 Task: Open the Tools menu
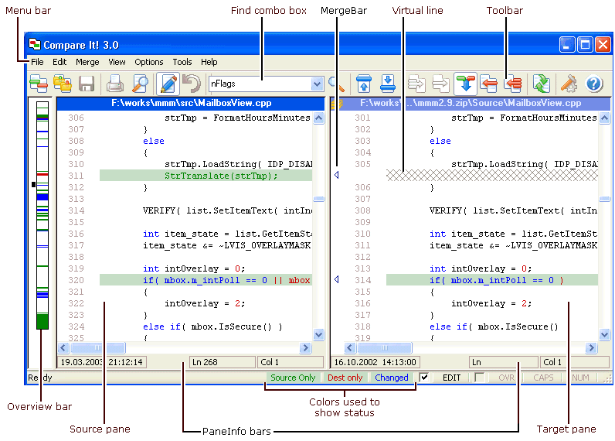click(182, 62)
